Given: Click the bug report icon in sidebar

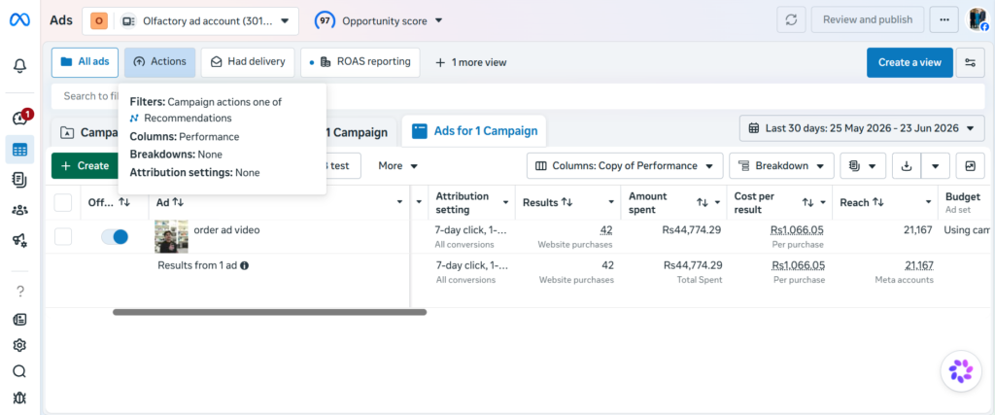Looking at the screenshot, I should click(x=19, y=398).
